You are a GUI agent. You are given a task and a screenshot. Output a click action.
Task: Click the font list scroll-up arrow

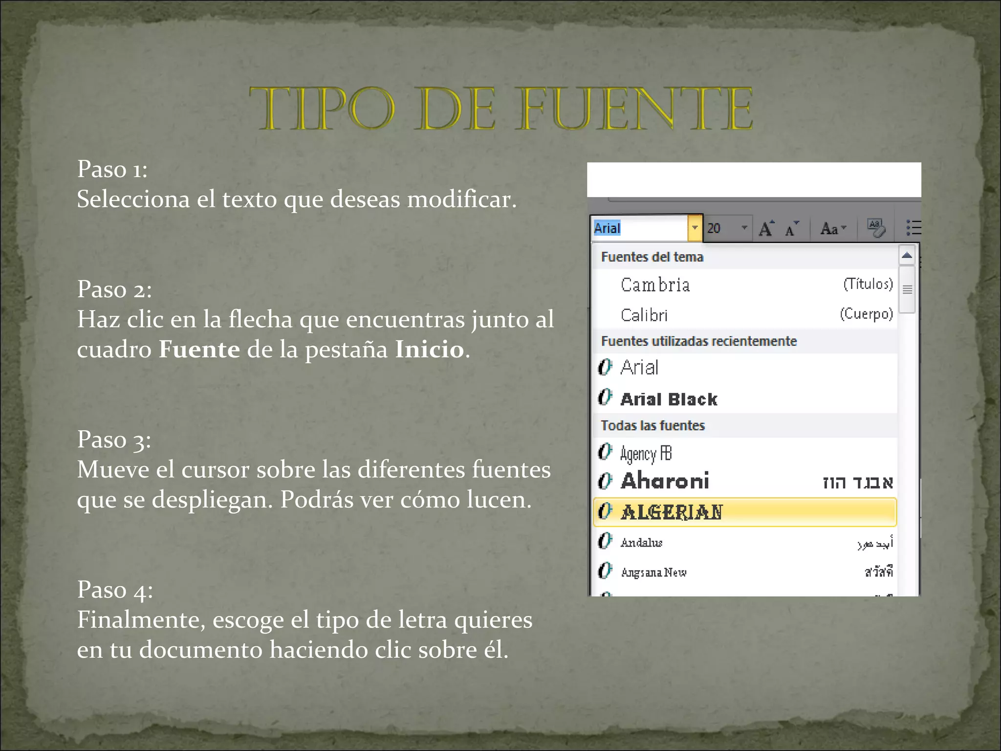pyautogui.click(x=907, y=255)
